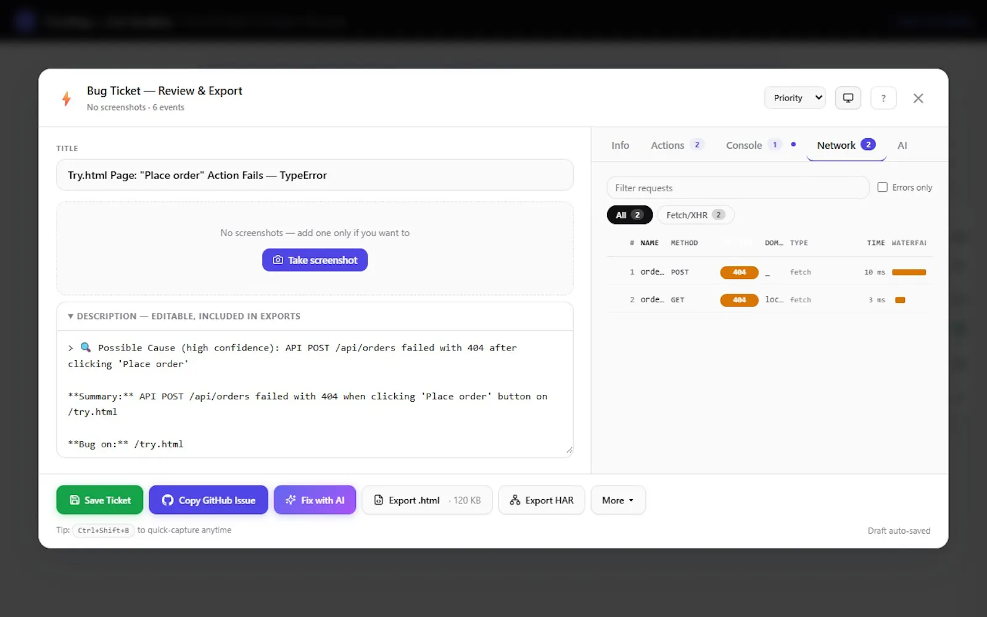The height and width of the screenshot is (617, 987).
Task: Click the NAME column header
Action: tap(650, 243)
